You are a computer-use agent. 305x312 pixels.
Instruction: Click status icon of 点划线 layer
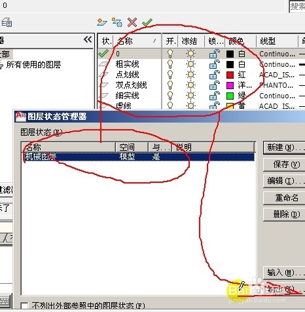[x=103, y=75]
